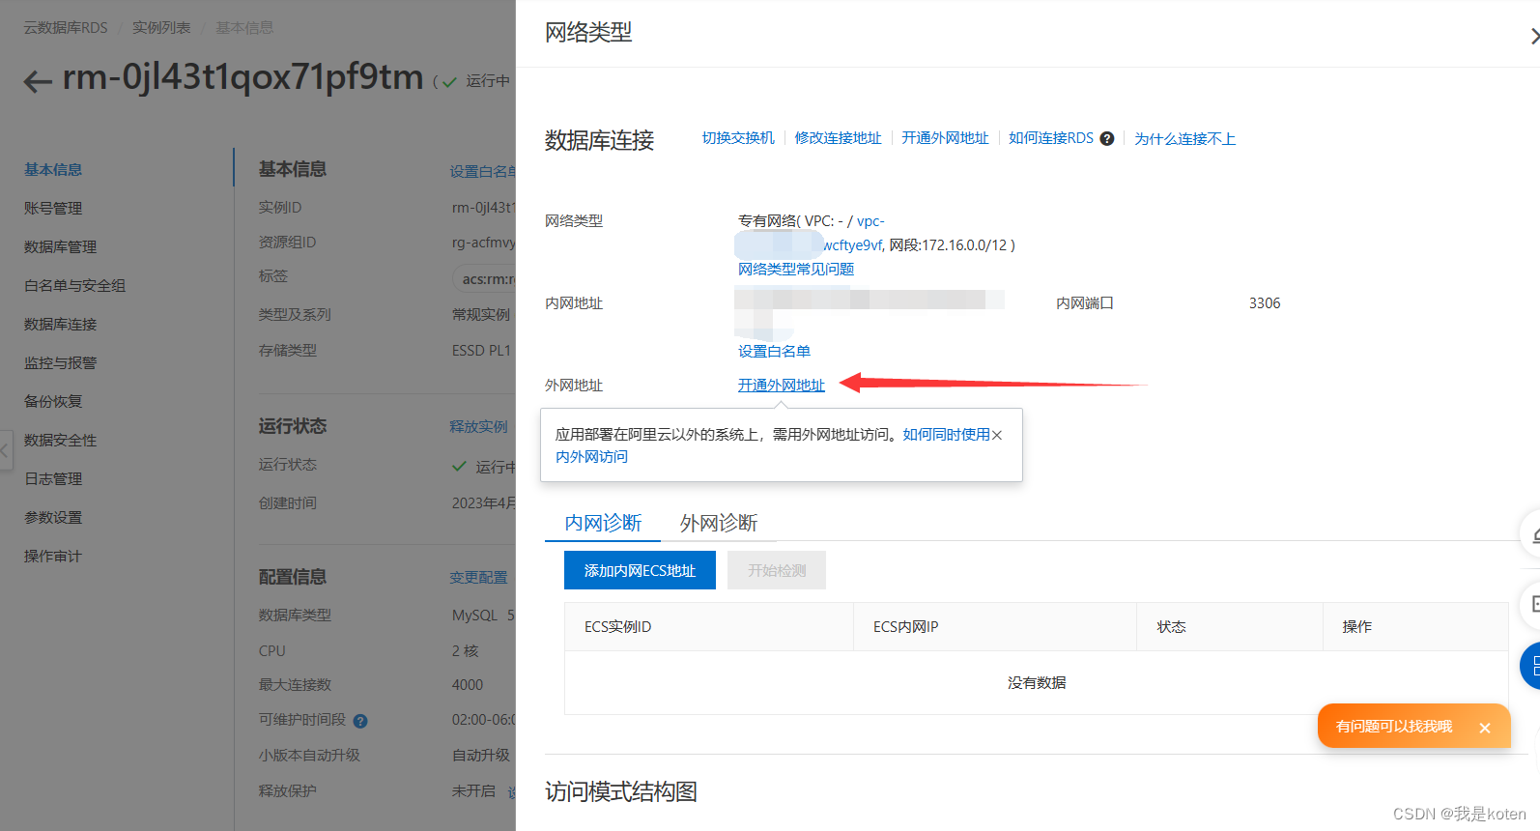Open the 如何连接RDS help link
The image size is (1540, 831).
click(1051, 138)
